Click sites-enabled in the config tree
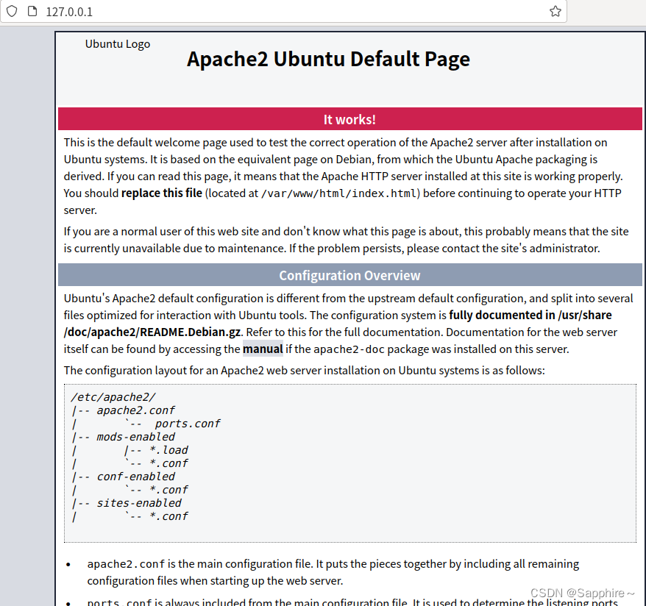Screen dimensions: 646x606 (x=139, y=503)
